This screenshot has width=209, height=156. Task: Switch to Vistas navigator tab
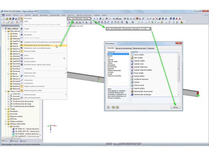click(23, 141)
